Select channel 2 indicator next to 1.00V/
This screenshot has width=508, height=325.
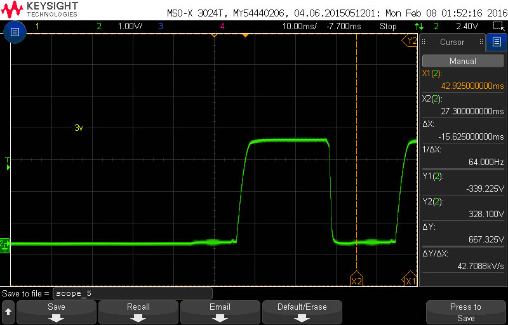[99, 27]
